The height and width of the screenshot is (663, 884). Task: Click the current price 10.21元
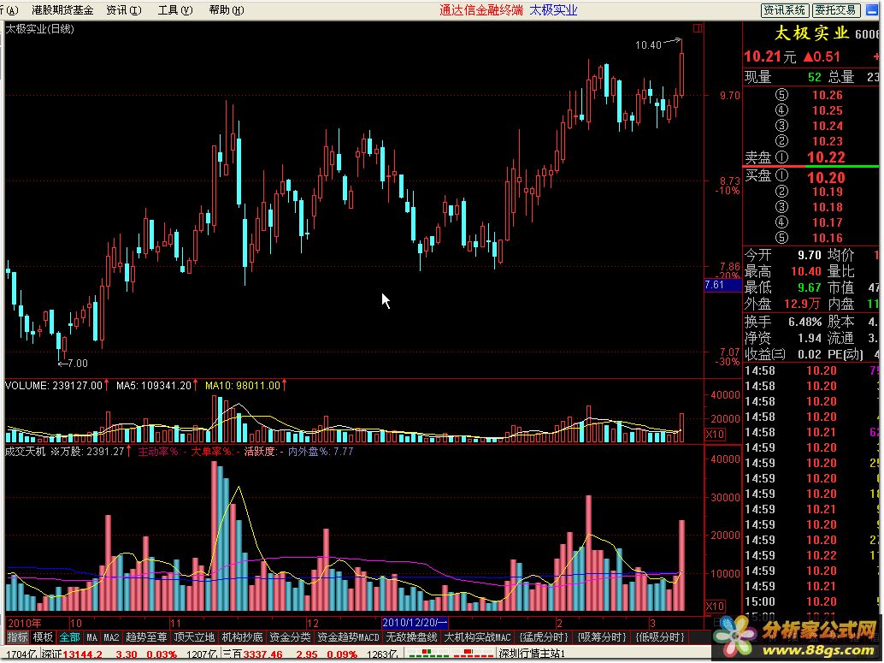coord(770,56)
